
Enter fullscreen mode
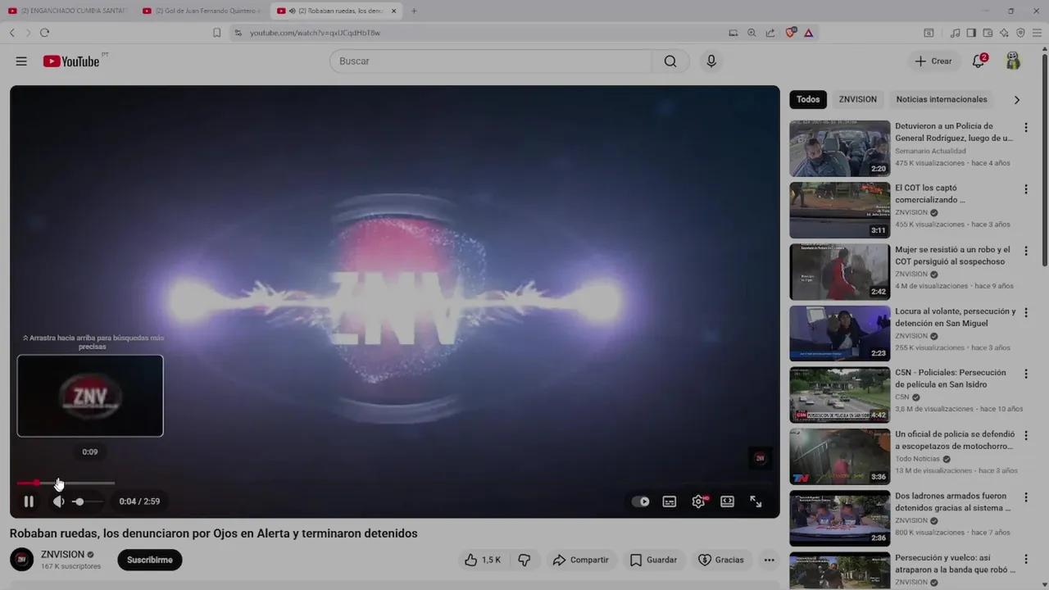756,501
